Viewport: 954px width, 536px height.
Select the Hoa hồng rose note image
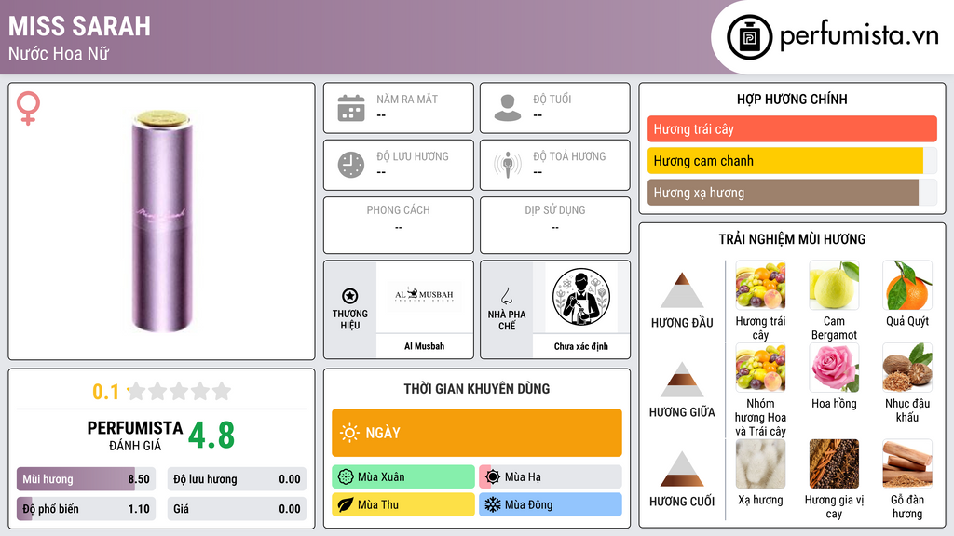[834, 368]
